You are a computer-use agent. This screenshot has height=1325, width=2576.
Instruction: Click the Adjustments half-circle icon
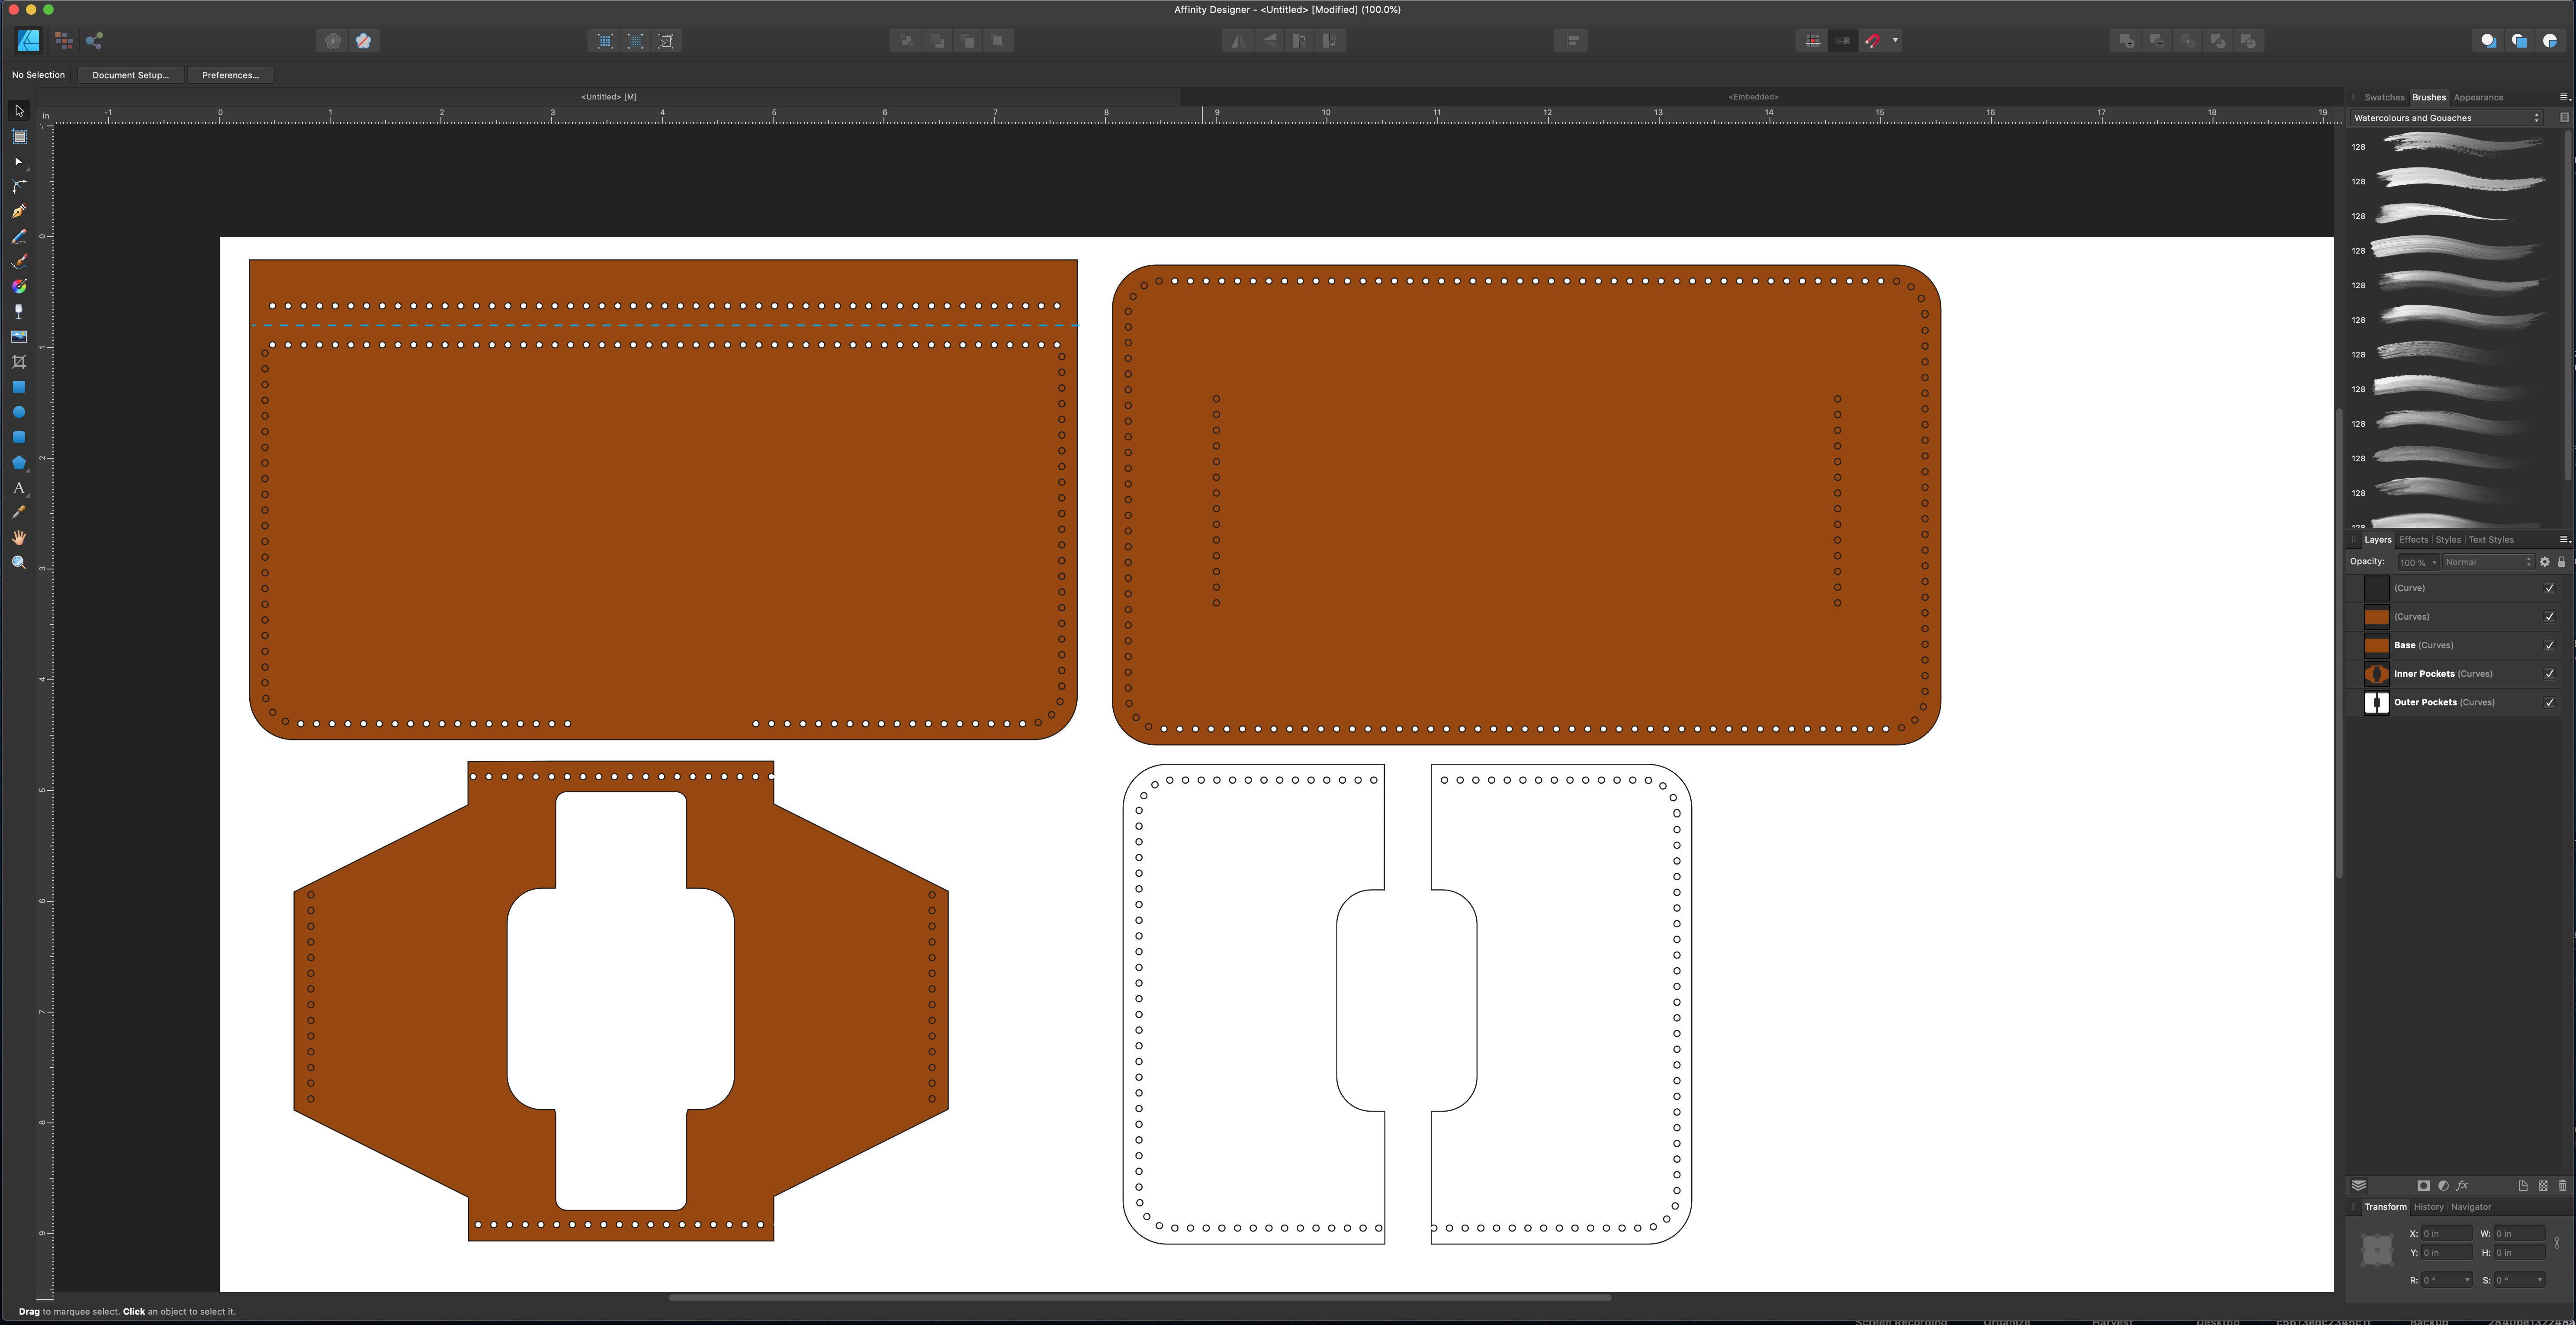[2443, 1186]
